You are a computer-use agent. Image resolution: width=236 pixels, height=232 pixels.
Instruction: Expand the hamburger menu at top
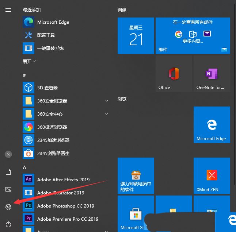click(8, 10)
